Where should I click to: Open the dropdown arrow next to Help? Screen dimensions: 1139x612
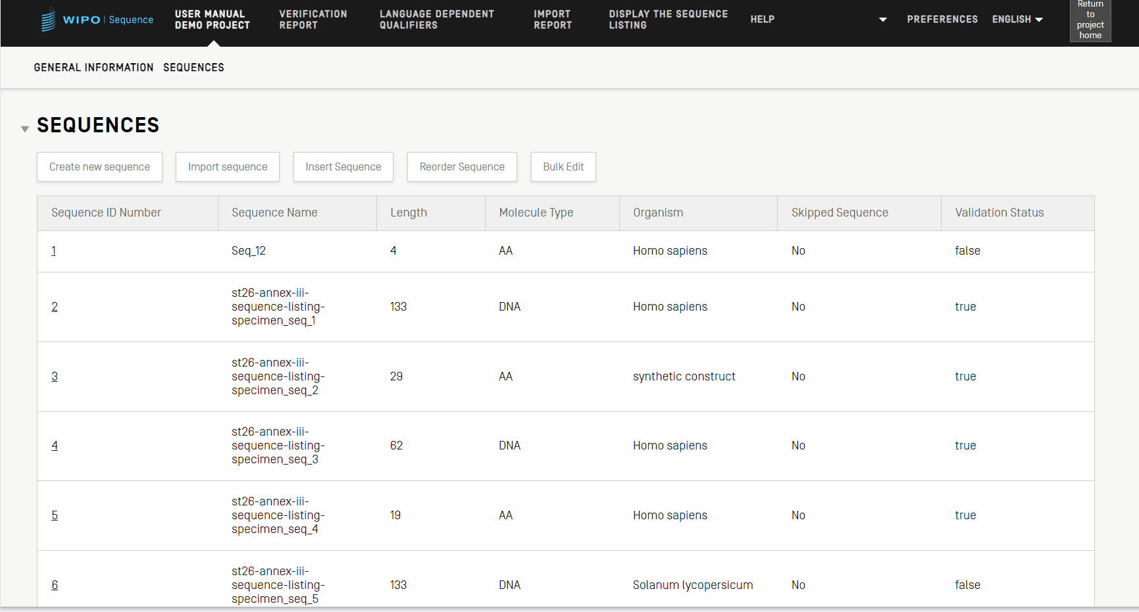882,20
